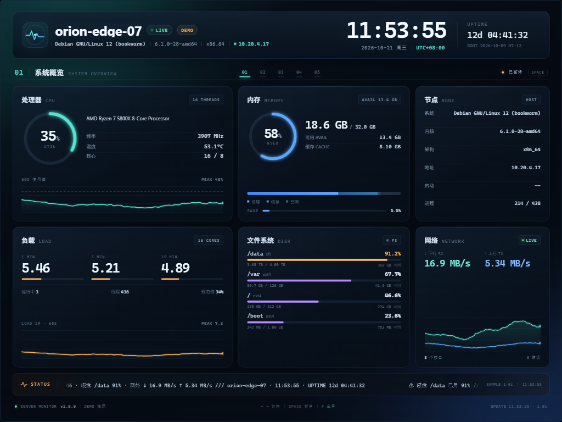Click the pulse-wave logo beside orion-edge-07
The height and width of the screenshot is (422, 562).
point(35,35)
